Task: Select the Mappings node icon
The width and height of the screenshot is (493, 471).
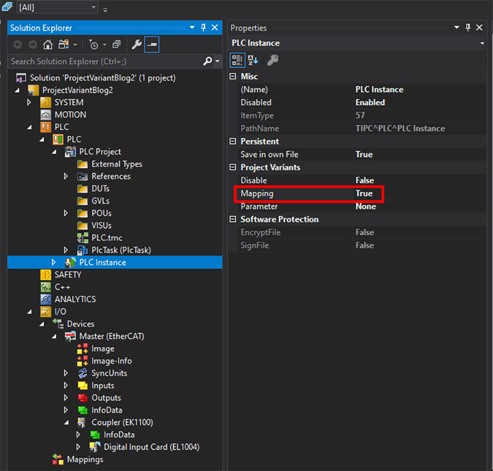Action: coord(58,459)
